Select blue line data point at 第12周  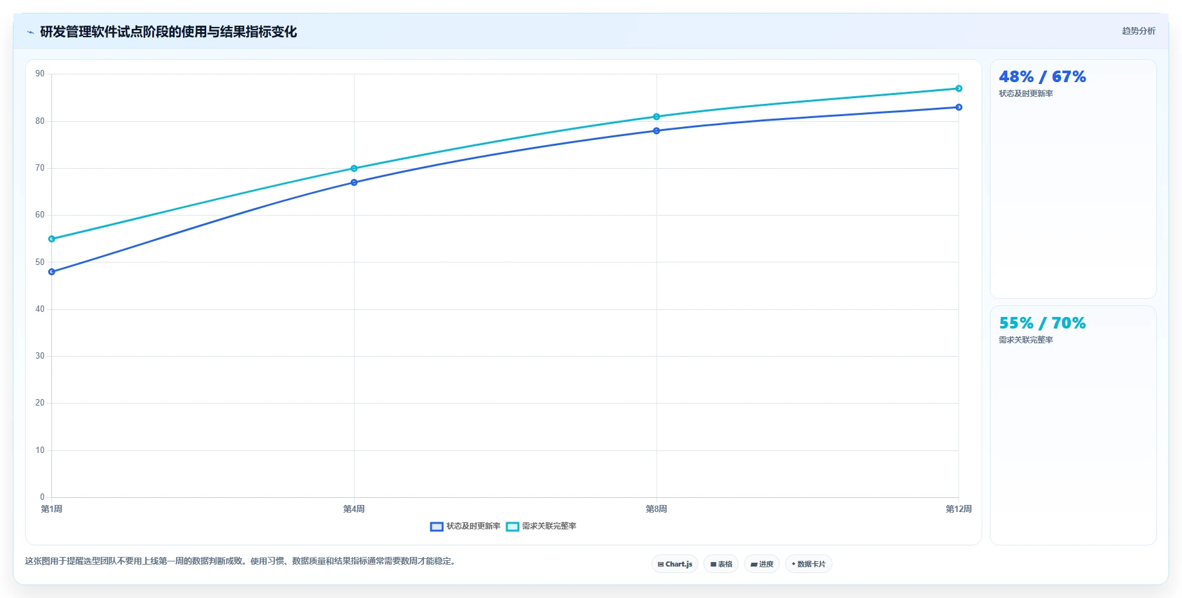958,107
